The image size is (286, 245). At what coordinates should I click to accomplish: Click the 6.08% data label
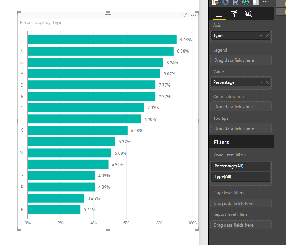click(x=137, y=131)
